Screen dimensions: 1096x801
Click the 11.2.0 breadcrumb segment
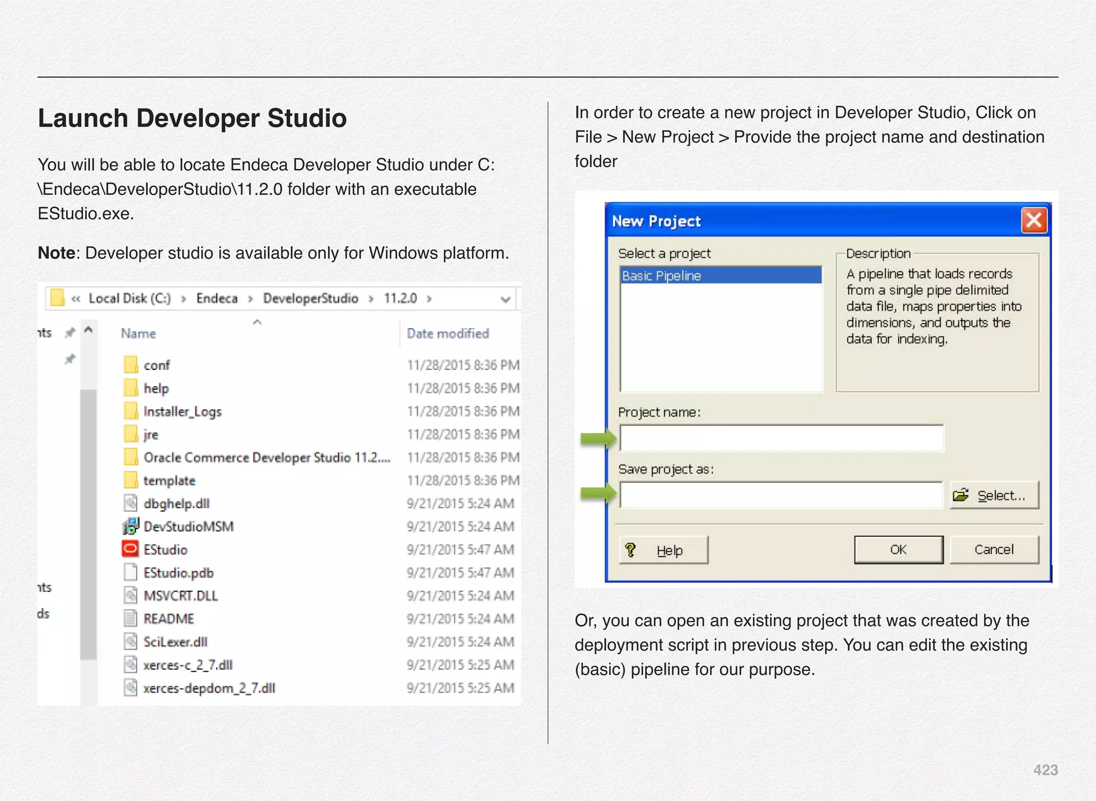pos(400,298)
